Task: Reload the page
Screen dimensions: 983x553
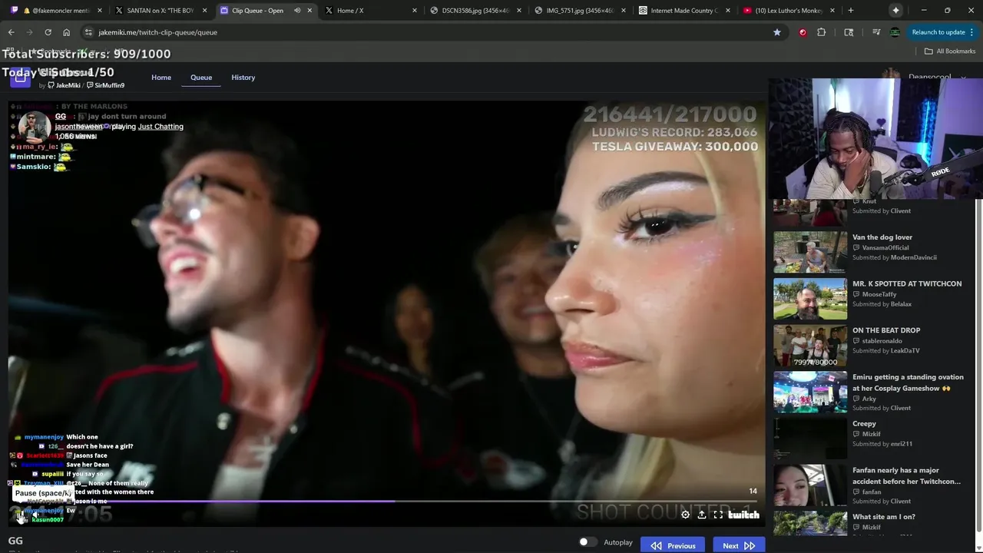Action: 48,32
